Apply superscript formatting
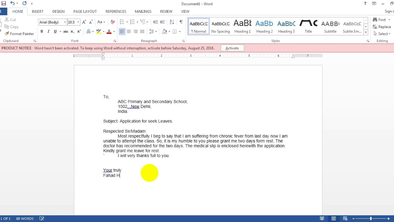This screenshot has height=222, width=394. (79, 31)
